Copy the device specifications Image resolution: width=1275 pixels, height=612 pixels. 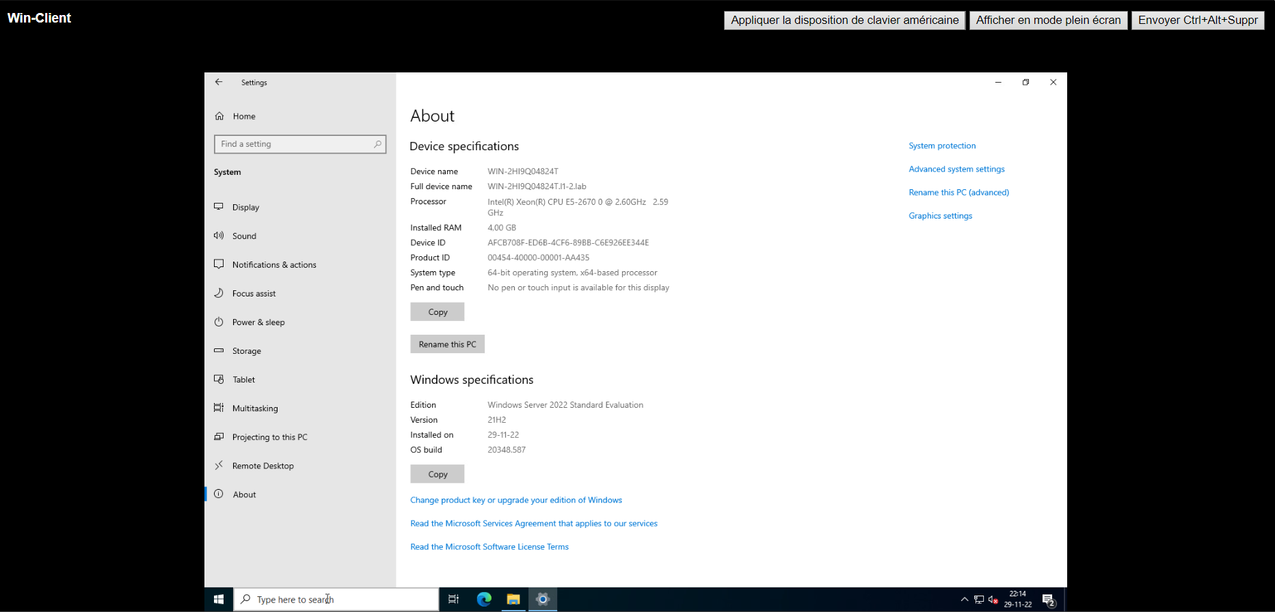(438, 311)
